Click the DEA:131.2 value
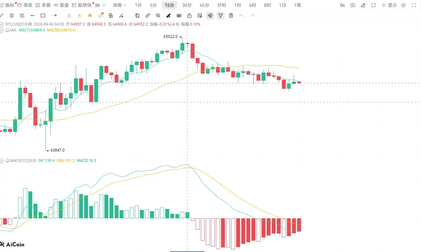Image resolution: width=421 pixels, height=252 pixels. click(x=66, y=161)
